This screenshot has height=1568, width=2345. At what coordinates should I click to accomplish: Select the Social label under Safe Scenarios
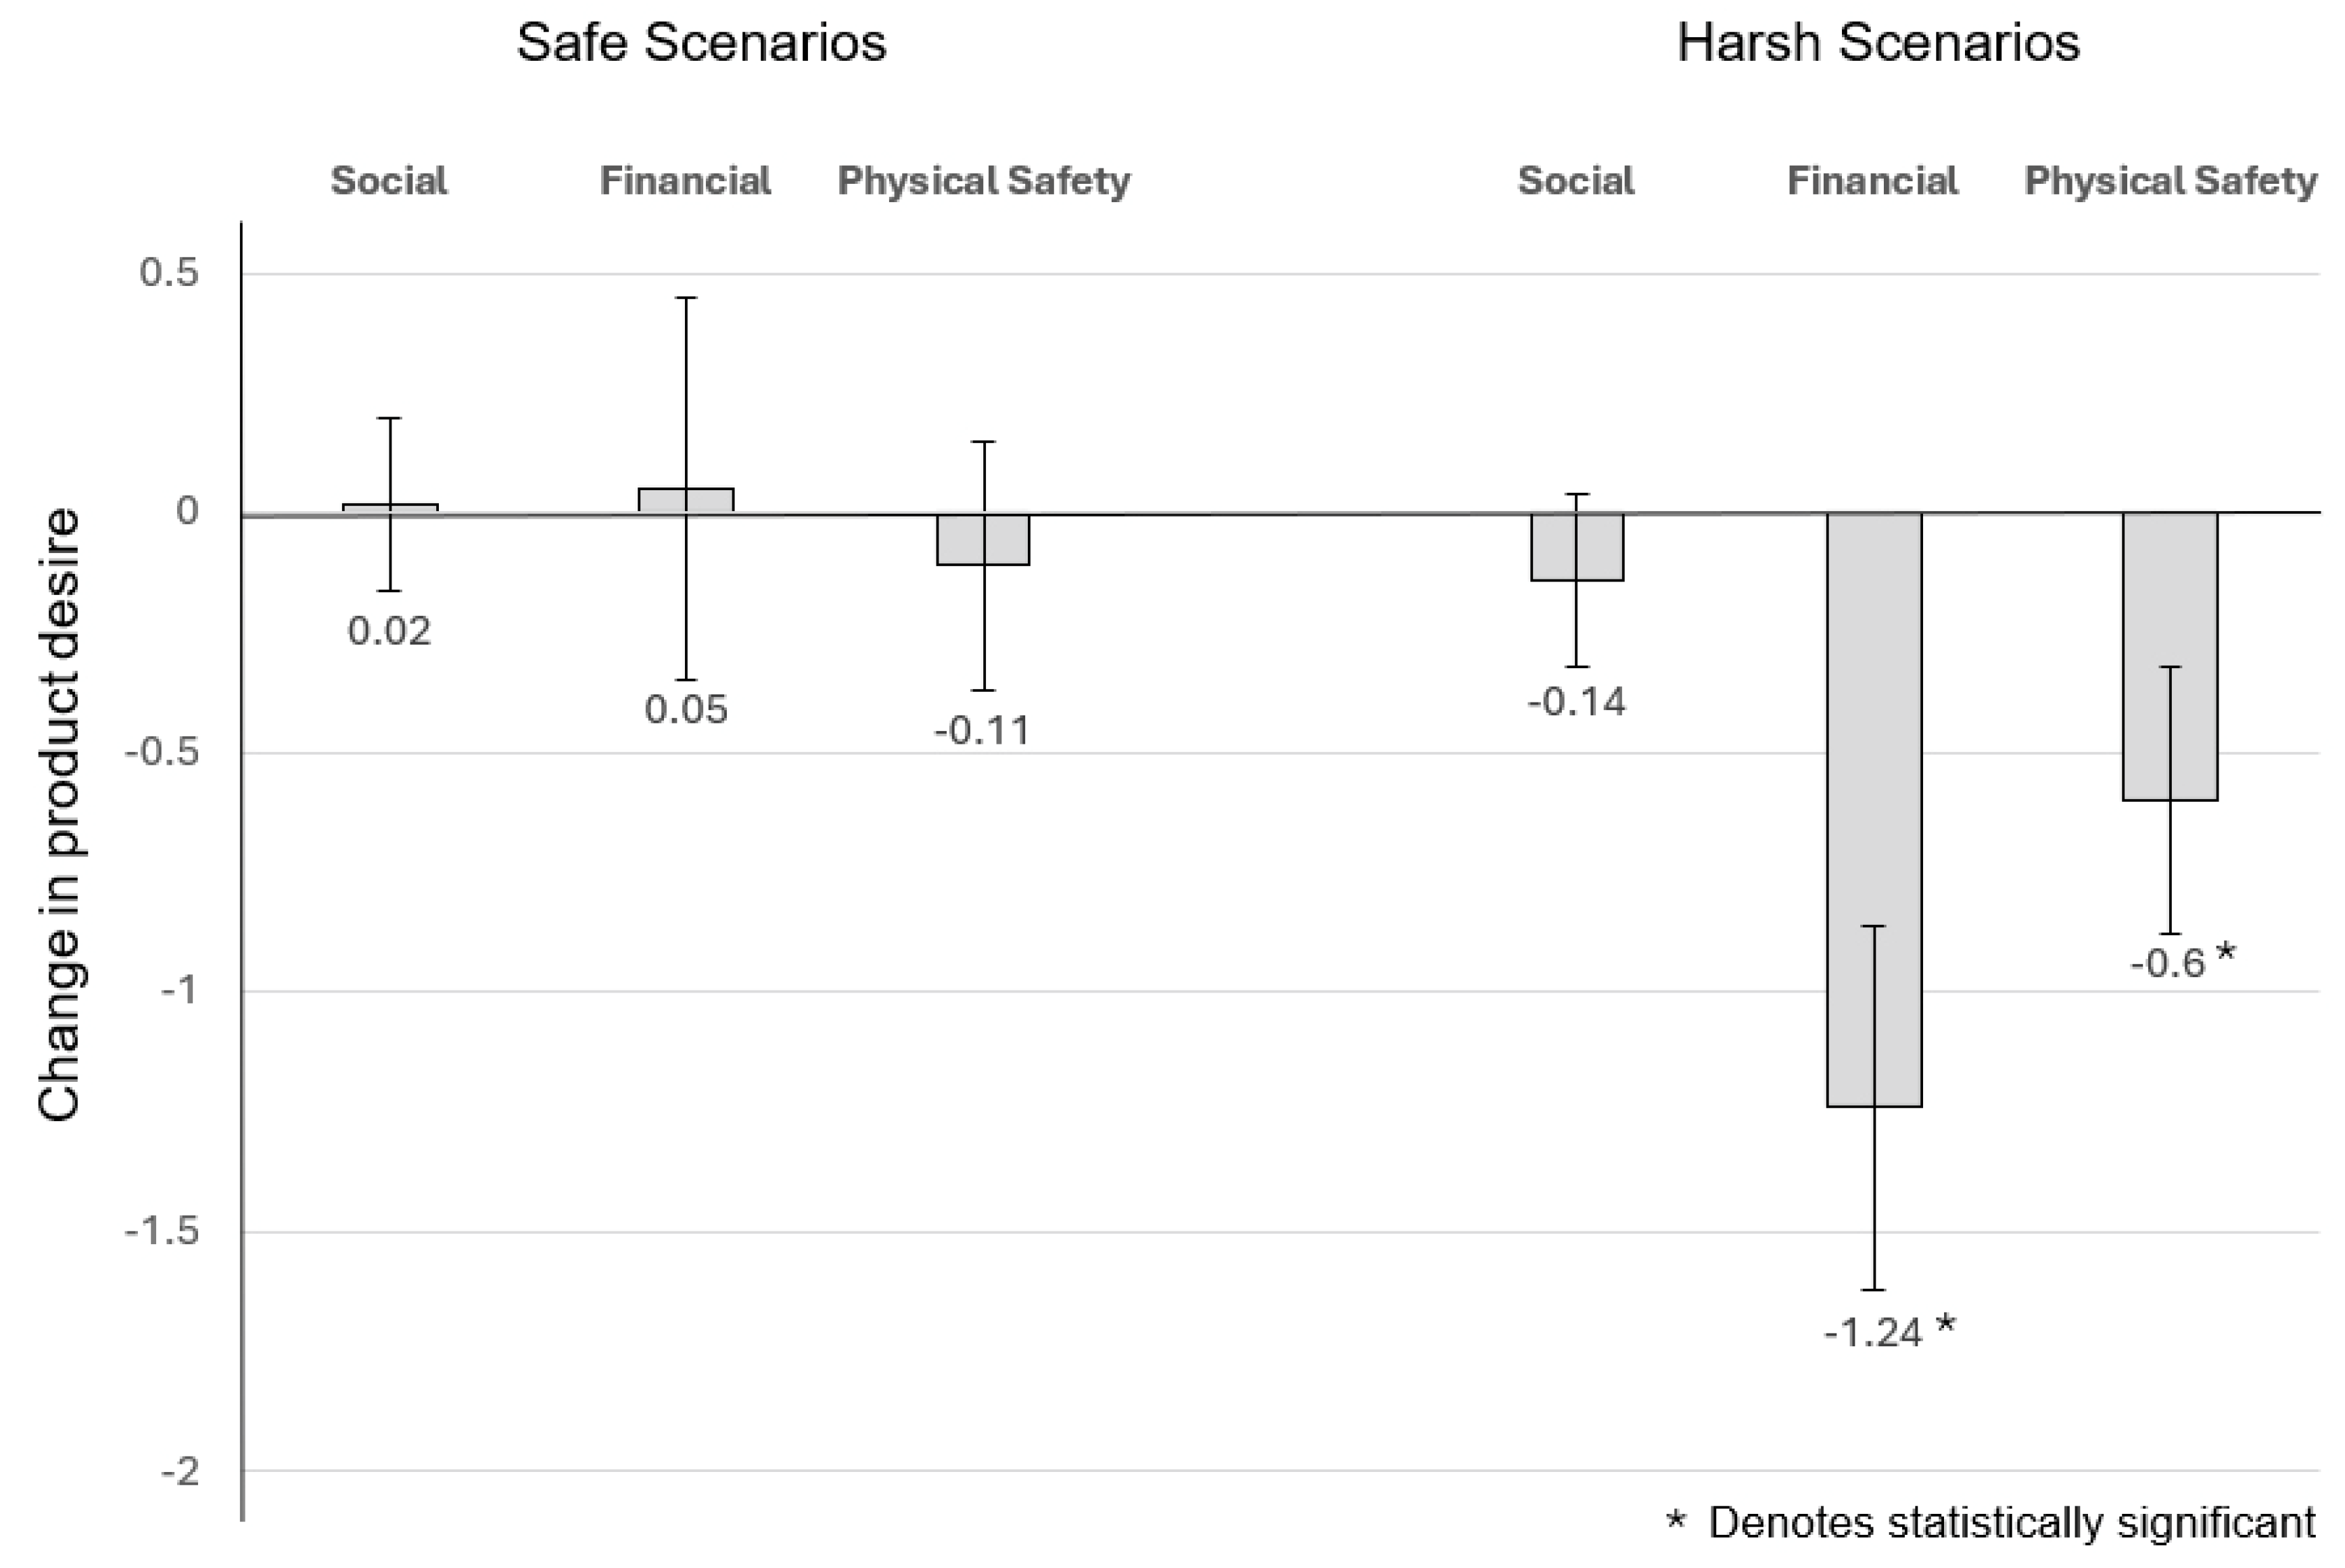tap(389, 181)
